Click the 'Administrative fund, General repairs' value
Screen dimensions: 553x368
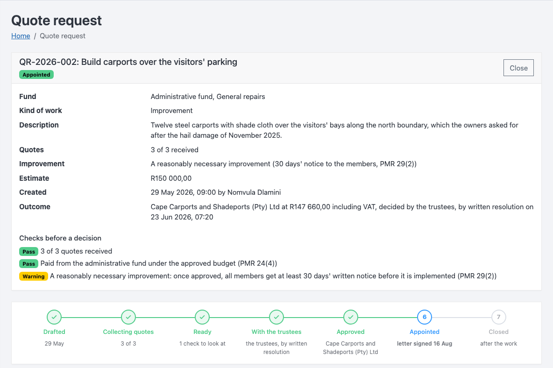[x=208, y=97]
